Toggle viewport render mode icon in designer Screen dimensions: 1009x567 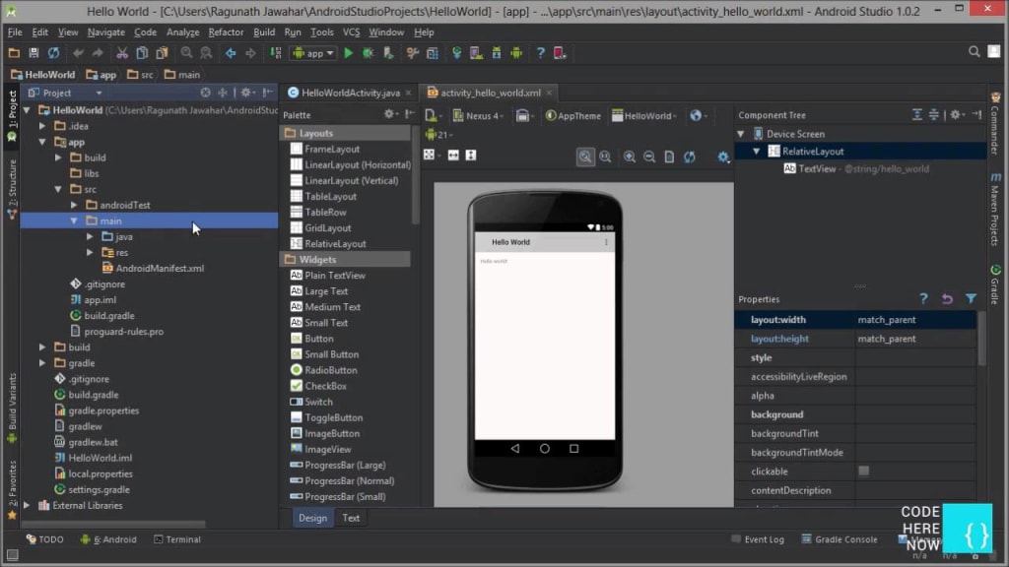click(x=430, y=155)
